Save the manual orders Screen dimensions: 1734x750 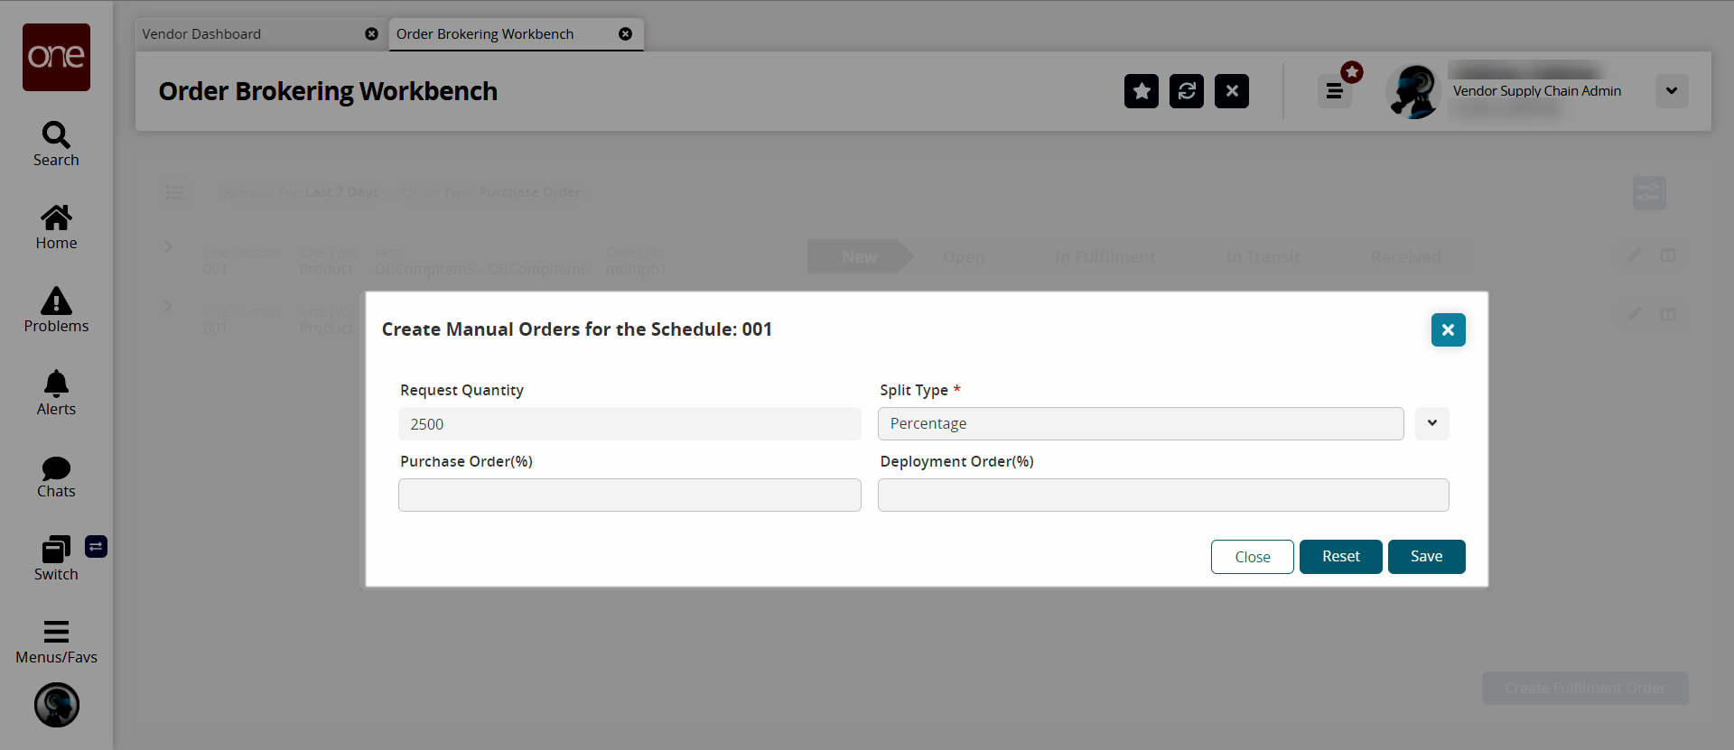1427,557
